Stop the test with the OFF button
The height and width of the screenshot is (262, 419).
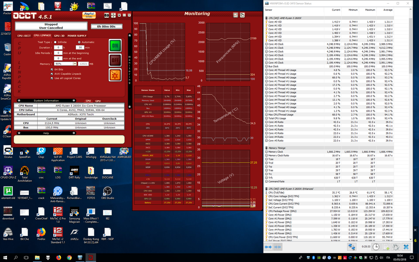coord(115,60)
